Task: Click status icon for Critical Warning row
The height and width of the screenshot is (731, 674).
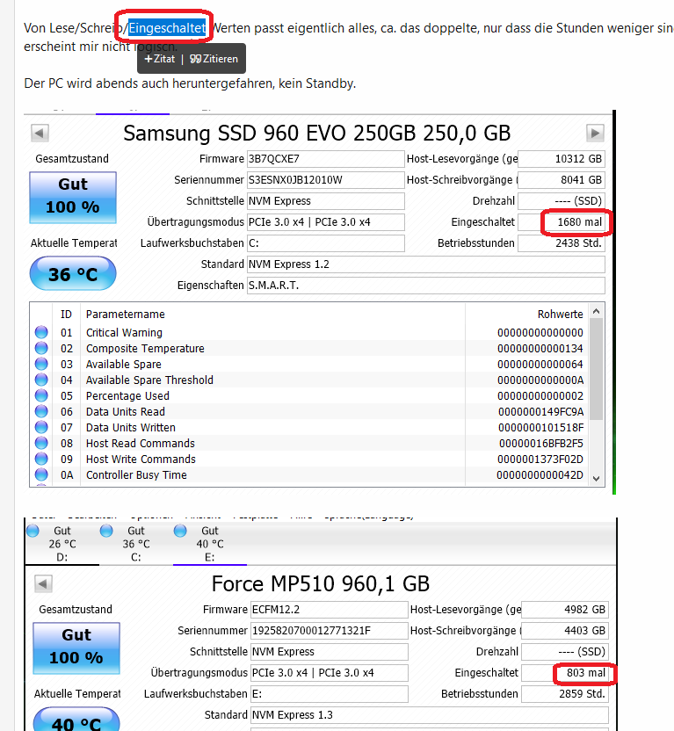Action: tap(41, 332)
